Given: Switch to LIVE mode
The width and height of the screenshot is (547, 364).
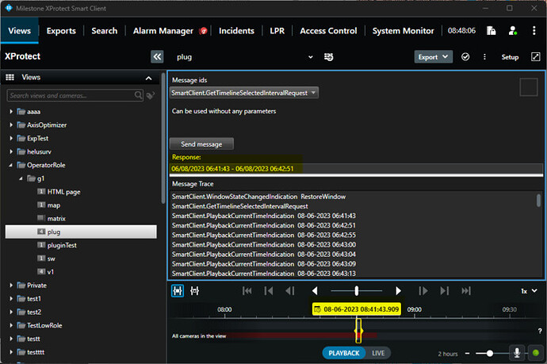Looking at the screenshot, I should (x=378, y=353).
